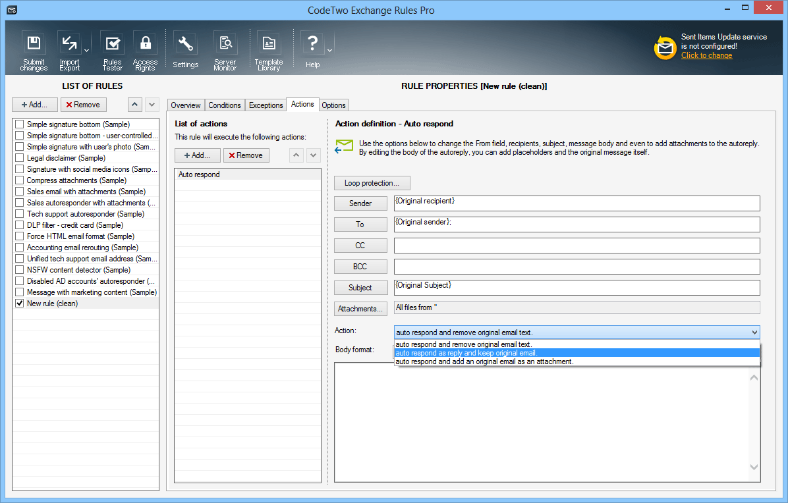Viewport: 788px width, 503px height.
Task: Open the Server Monitor
Action: tap(225, 51)
